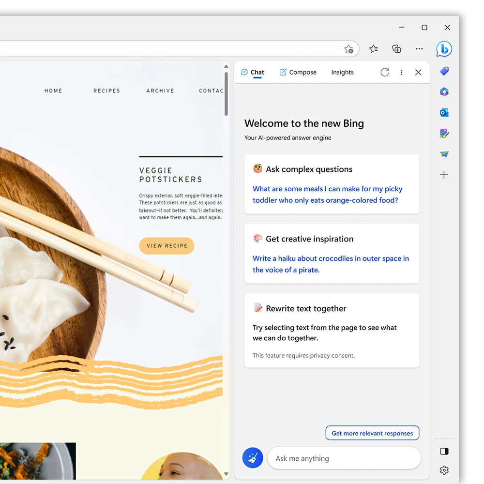Launch Microsoft 365 from the sidebar

(x=444, y=92)
